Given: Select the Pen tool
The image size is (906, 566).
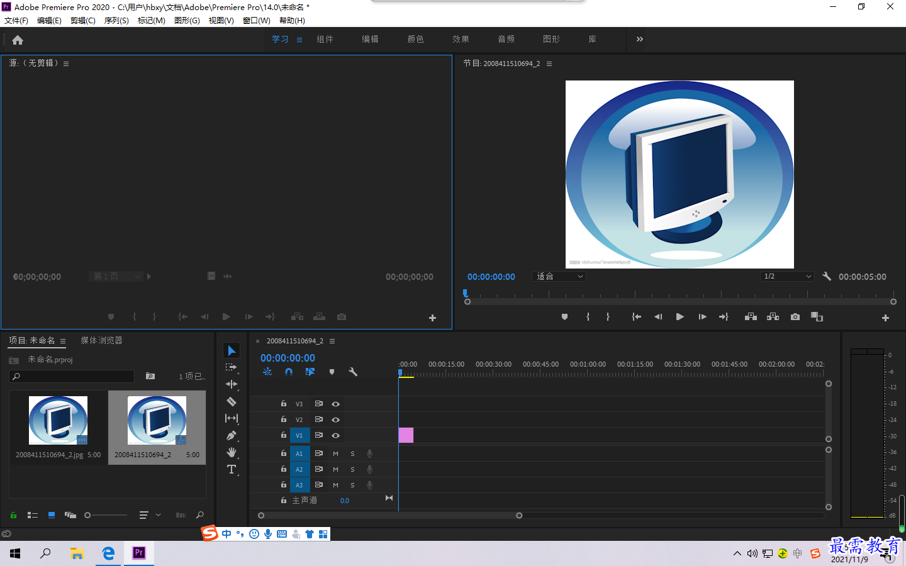Looking at the screenshot, I should coord(232,435).
